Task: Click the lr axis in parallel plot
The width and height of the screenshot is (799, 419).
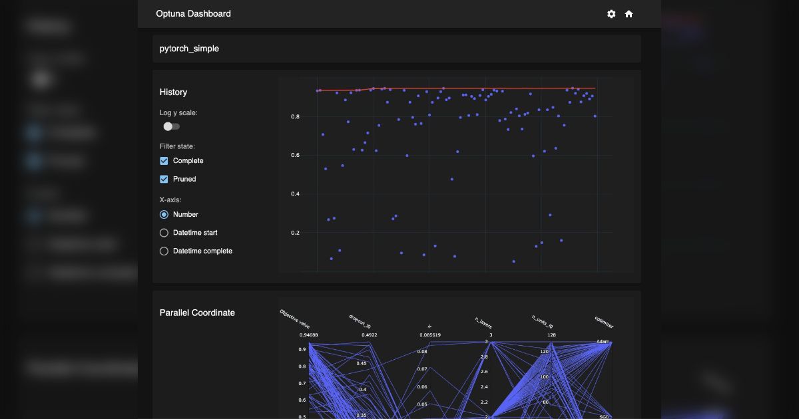Action: tap(429, 327)
